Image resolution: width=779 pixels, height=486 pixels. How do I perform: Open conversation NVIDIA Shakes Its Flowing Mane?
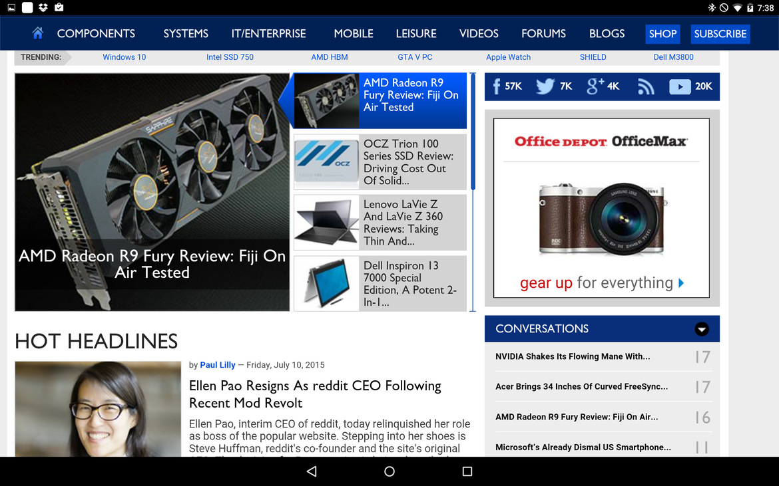tap(573, 356)
